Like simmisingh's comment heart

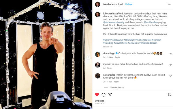[x=170, y=54]
